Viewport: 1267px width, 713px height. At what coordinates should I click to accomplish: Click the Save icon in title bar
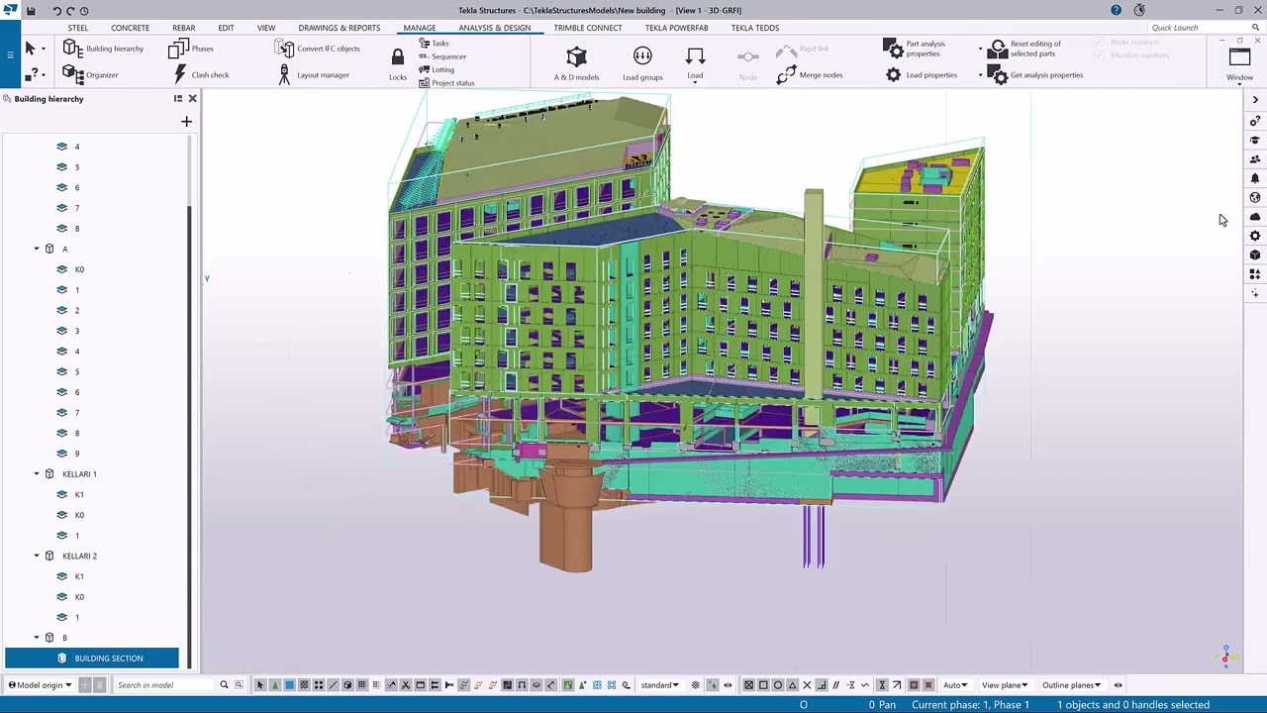pyautogui.click(x=31, y=10)
